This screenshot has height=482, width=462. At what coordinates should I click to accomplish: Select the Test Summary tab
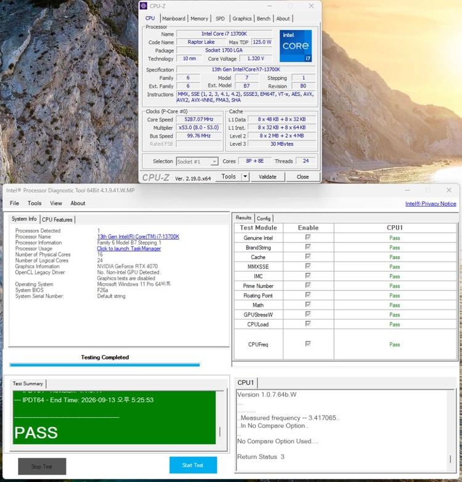pyautogui.click(x=28, y=384)
